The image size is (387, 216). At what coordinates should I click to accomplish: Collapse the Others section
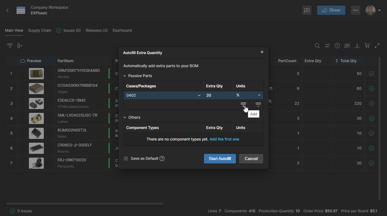pyautogui.click(x=125, y=117)
